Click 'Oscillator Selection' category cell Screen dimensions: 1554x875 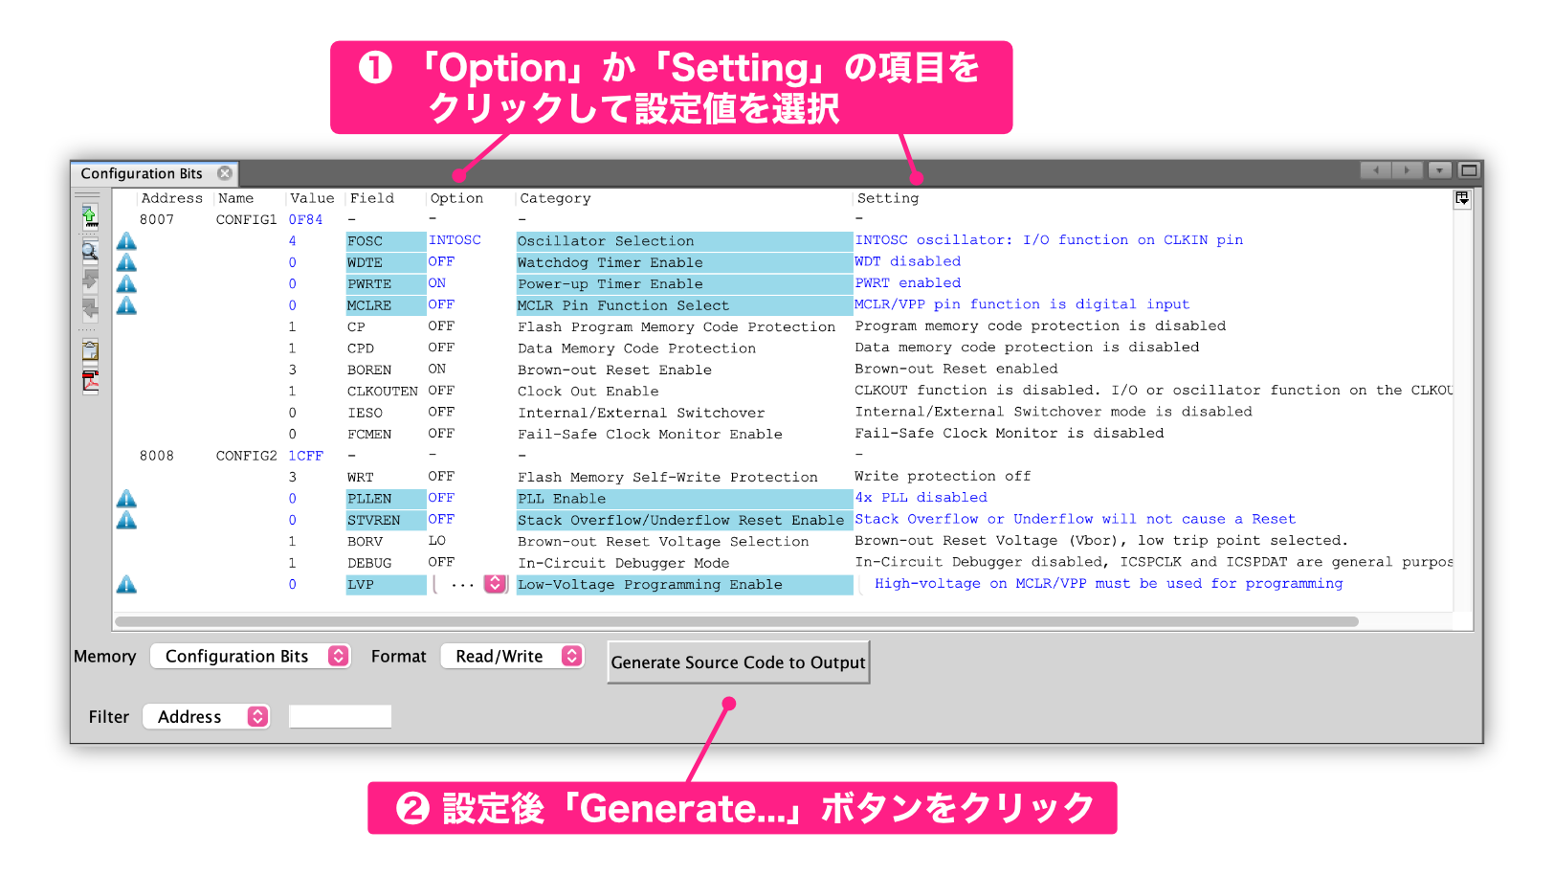[684, 241]
